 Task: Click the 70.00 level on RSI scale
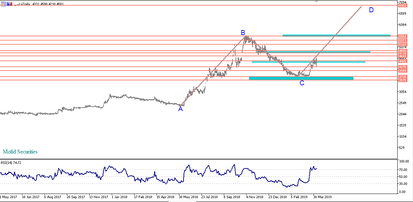(403, 170)
